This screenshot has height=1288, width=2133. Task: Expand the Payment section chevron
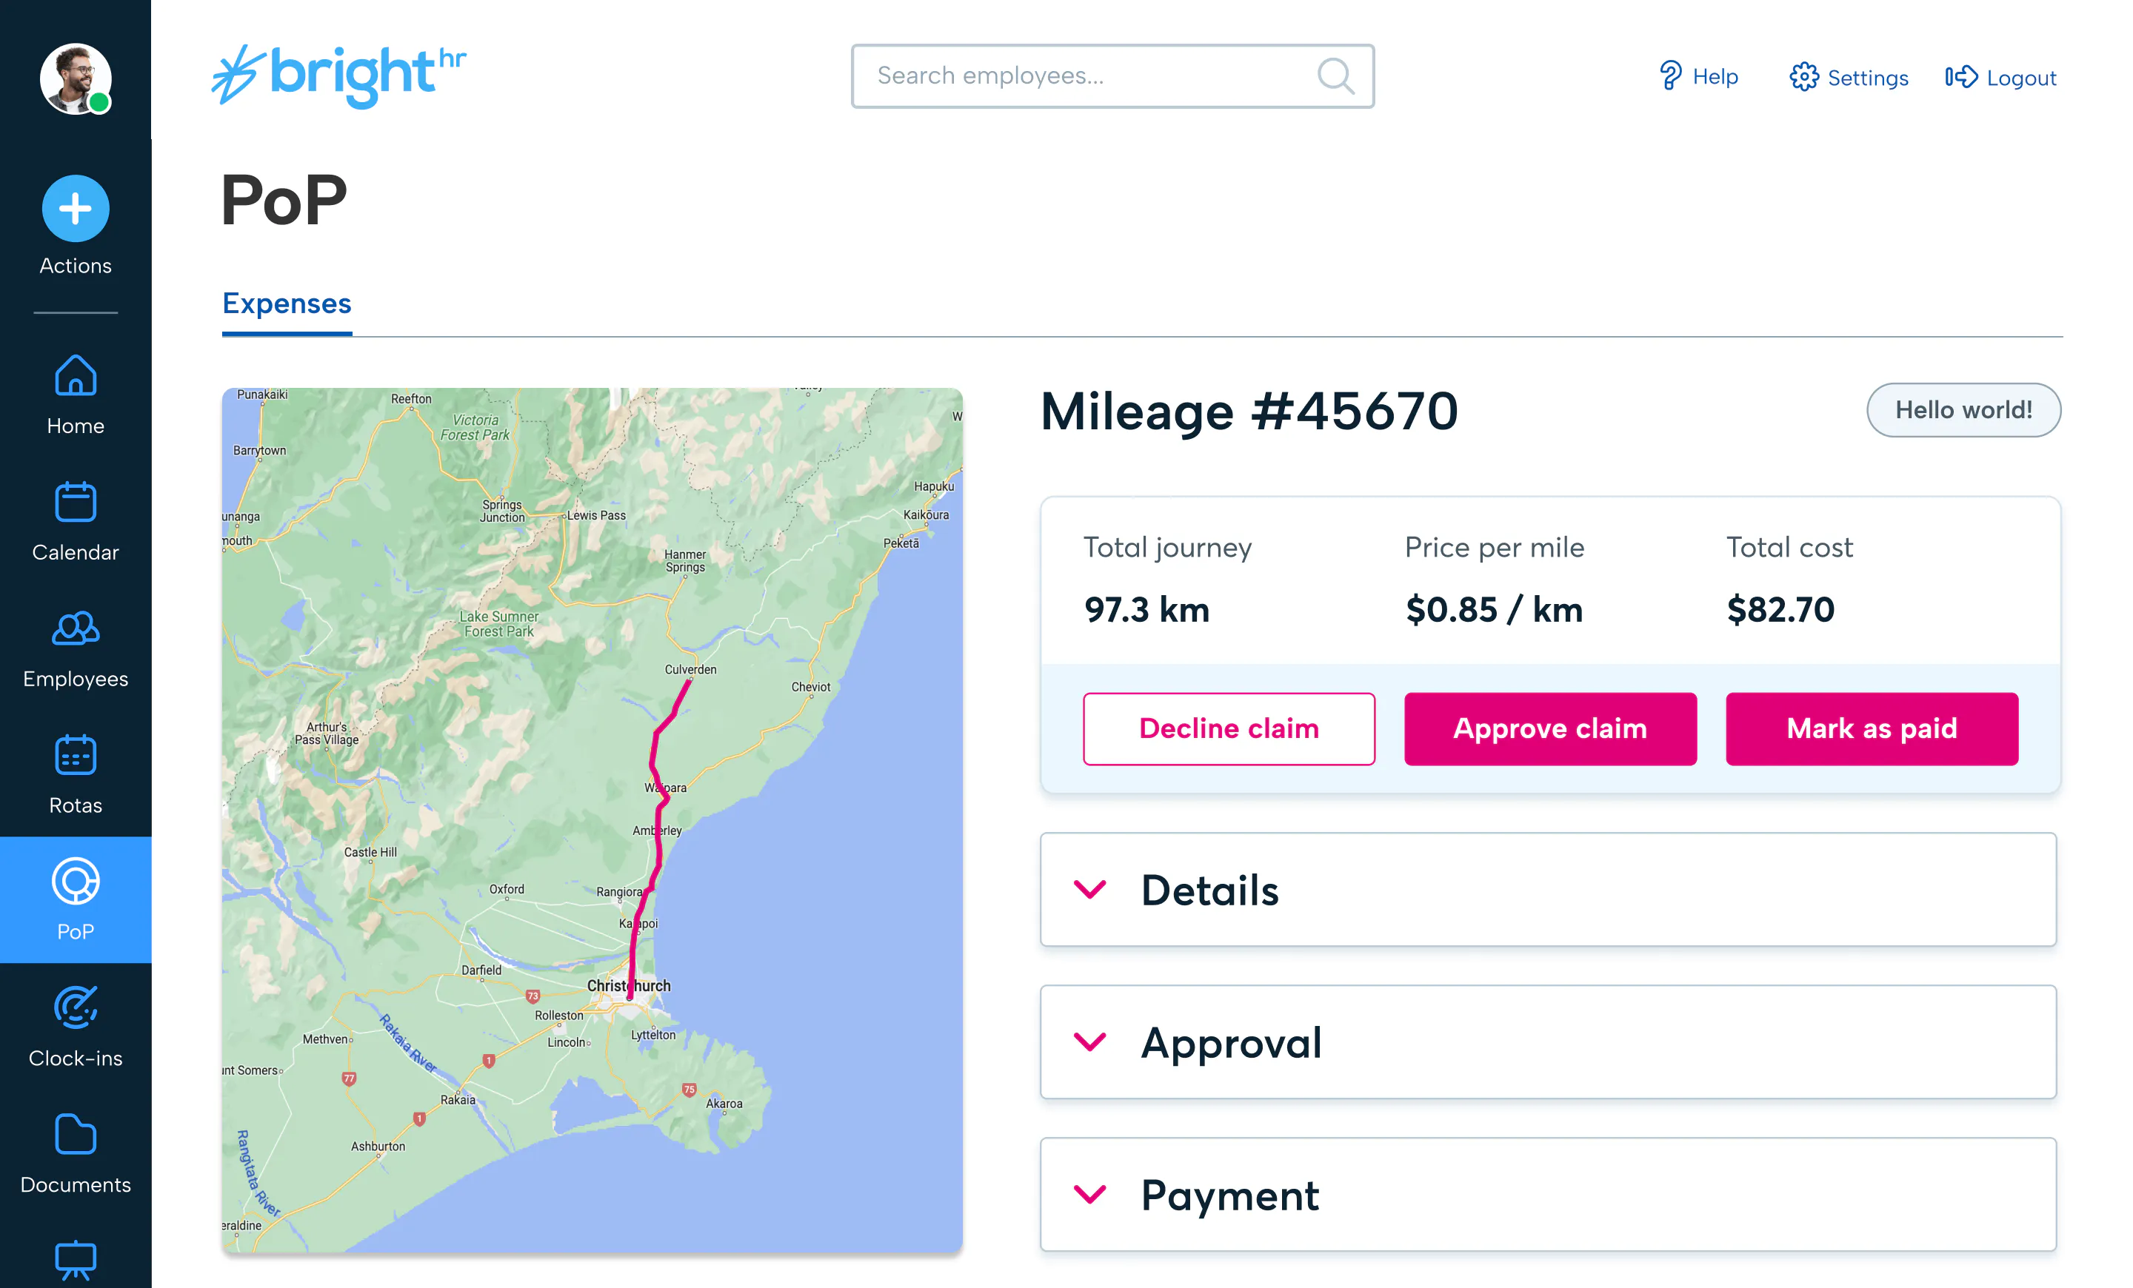tap(1090, 1195)
